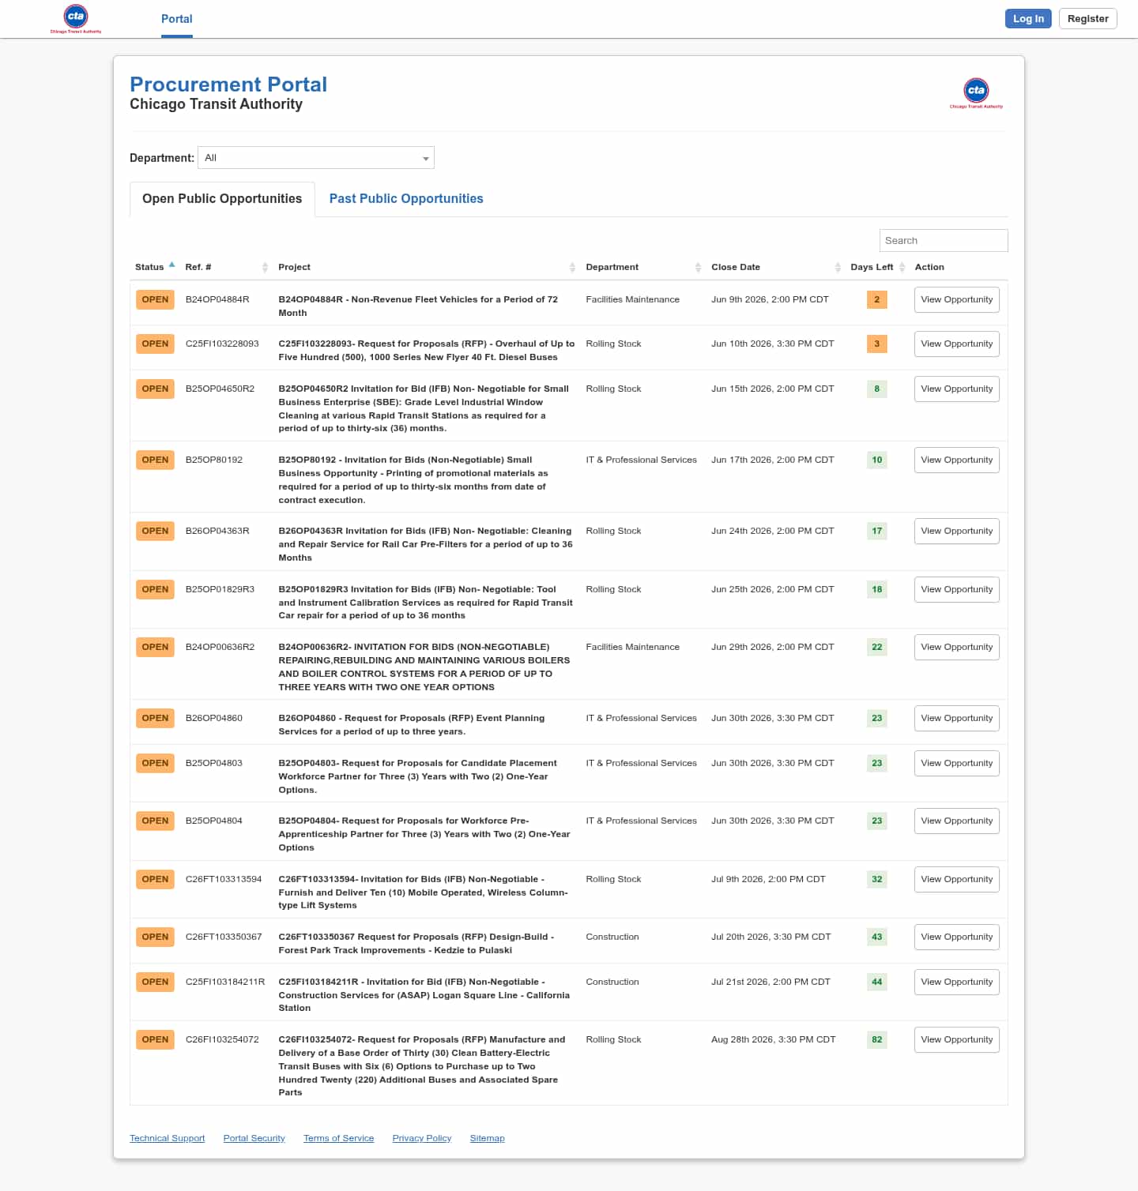View Opportunity for B25OP01829R3 tool calibration
This screenshot has width=1138, height=1191.
coord(957,590)
